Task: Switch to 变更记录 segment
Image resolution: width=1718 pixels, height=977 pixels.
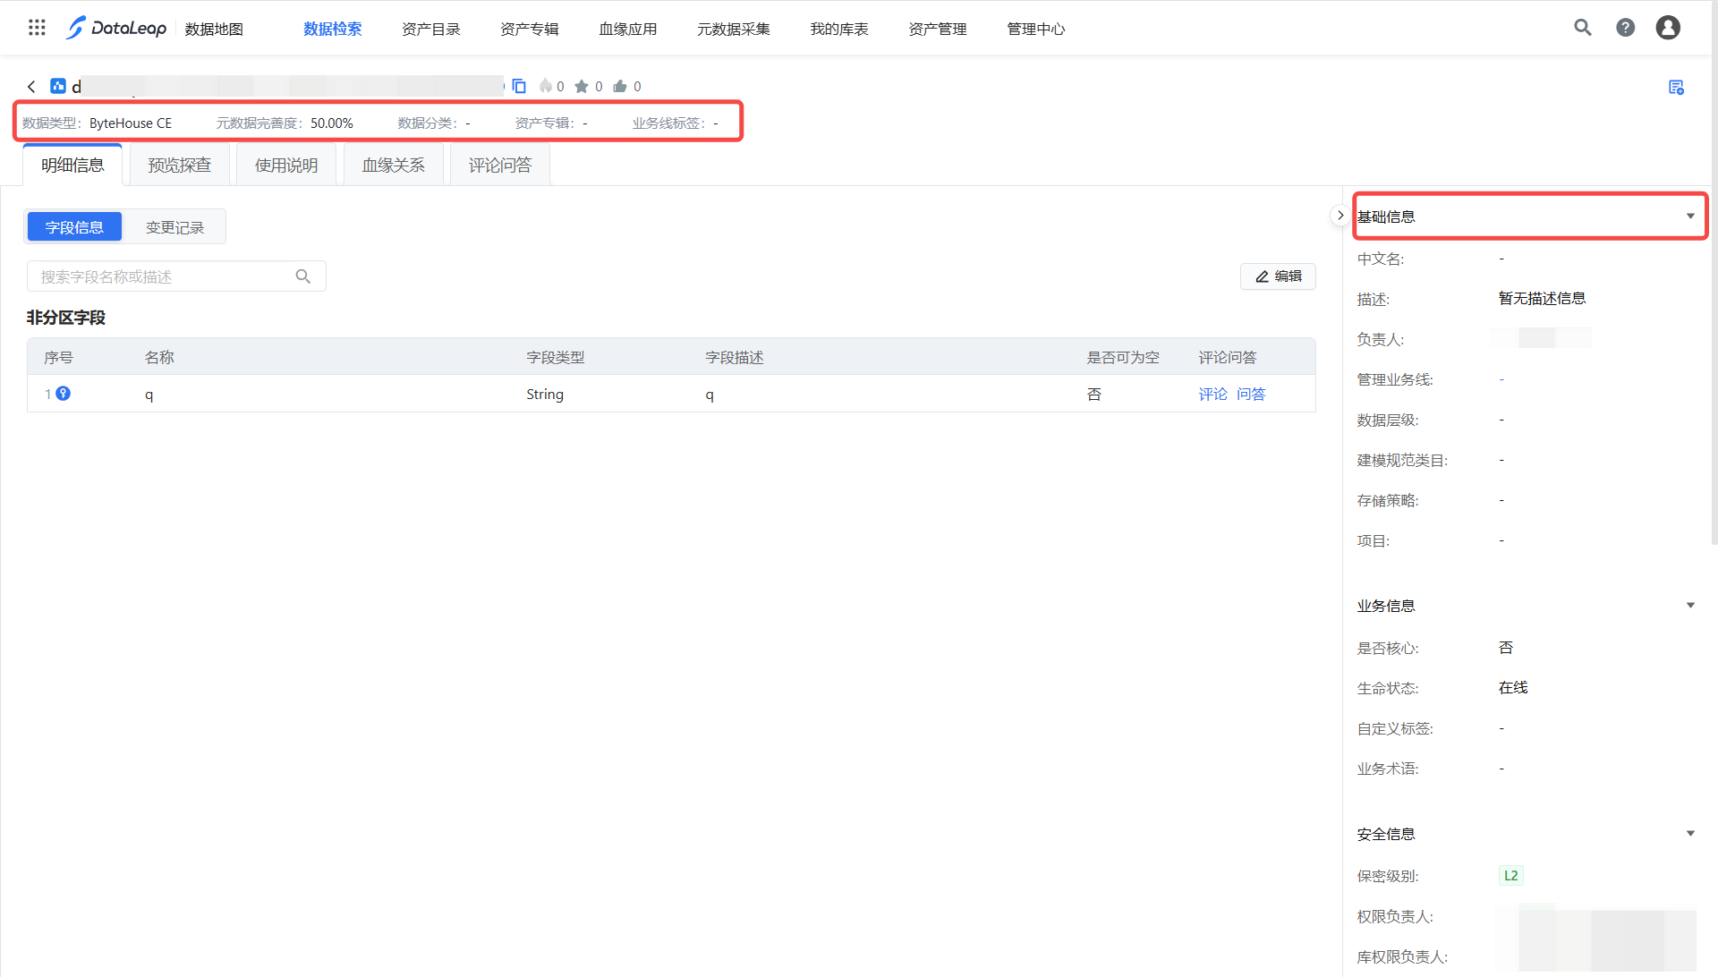Action: click(174, 227)
